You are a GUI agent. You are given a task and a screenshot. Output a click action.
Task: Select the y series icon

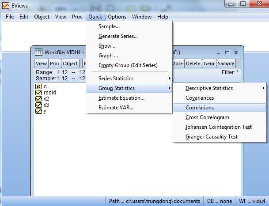[38, 111]
